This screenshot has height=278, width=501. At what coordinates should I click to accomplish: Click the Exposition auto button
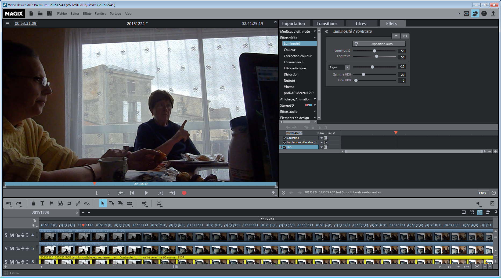pos(379,44)
